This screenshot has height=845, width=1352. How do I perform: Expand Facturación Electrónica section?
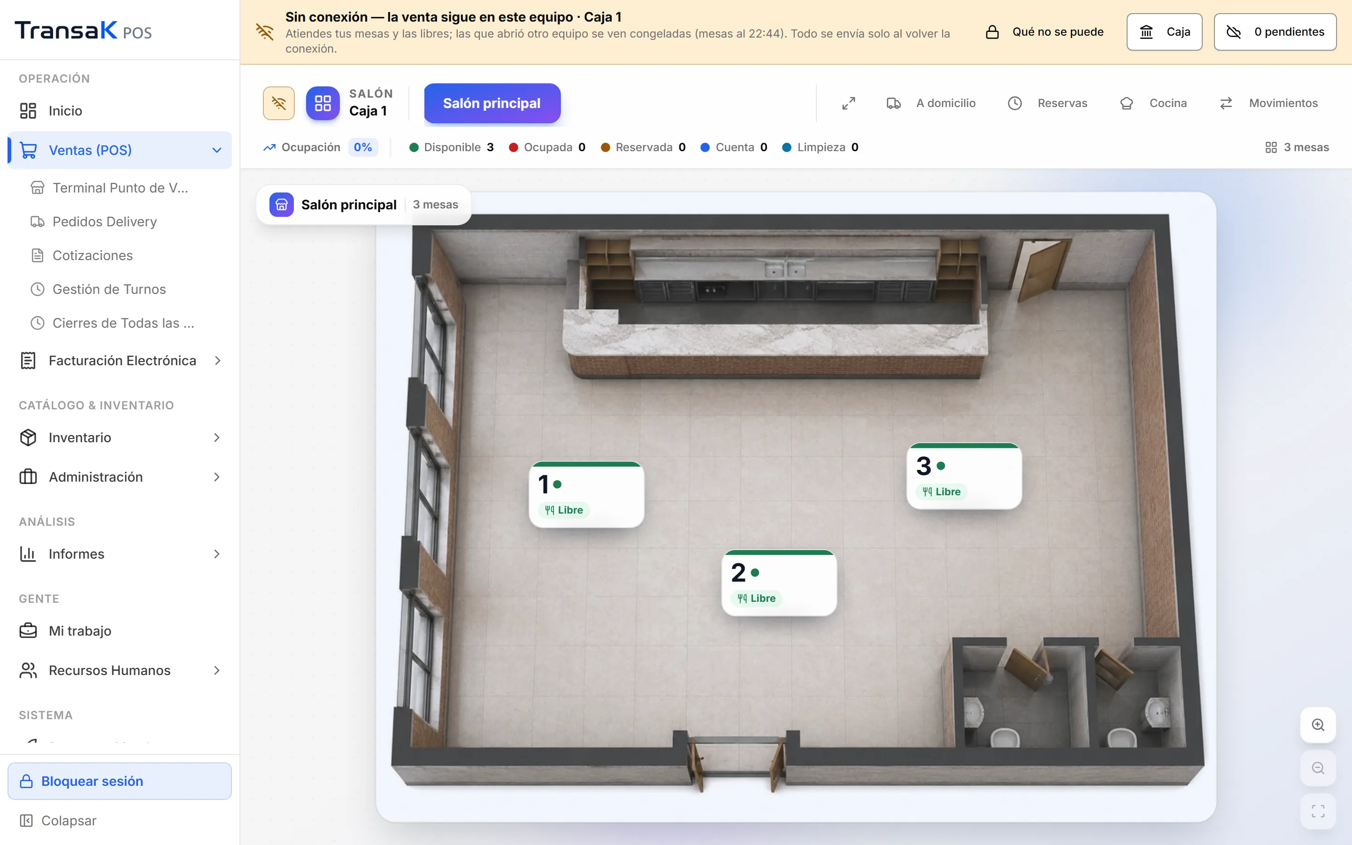coord(120,361)
